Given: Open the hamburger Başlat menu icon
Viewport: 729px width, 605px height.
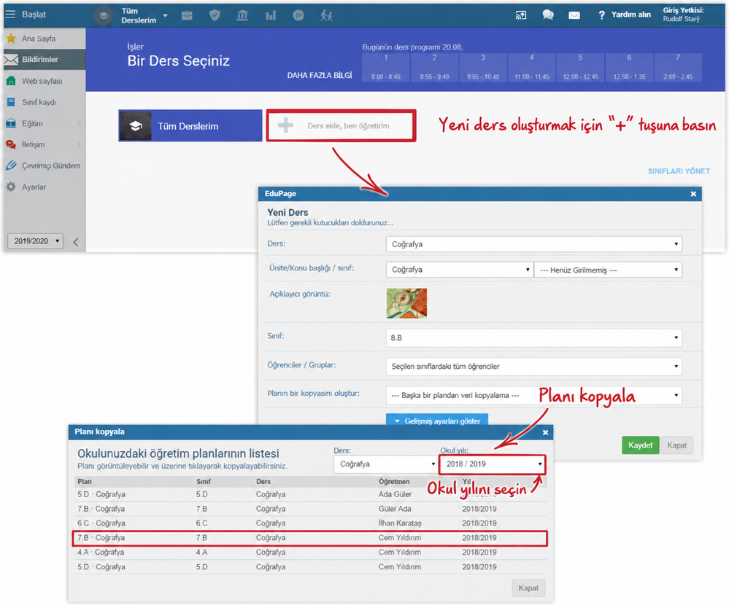Looking at the screenshot, I should pyautogui.click(x=10, y=15).
